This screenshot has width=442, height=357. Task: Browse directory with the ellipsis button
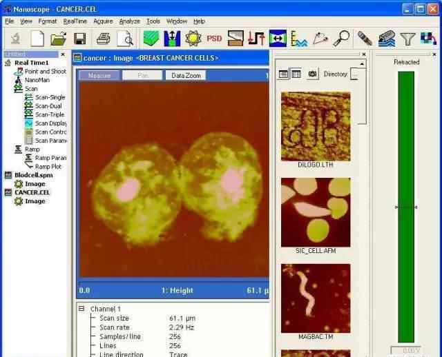(x=354, y=74)
